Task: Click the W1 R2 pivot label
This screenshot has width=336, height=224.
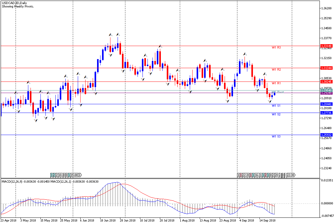Action: 276,70
